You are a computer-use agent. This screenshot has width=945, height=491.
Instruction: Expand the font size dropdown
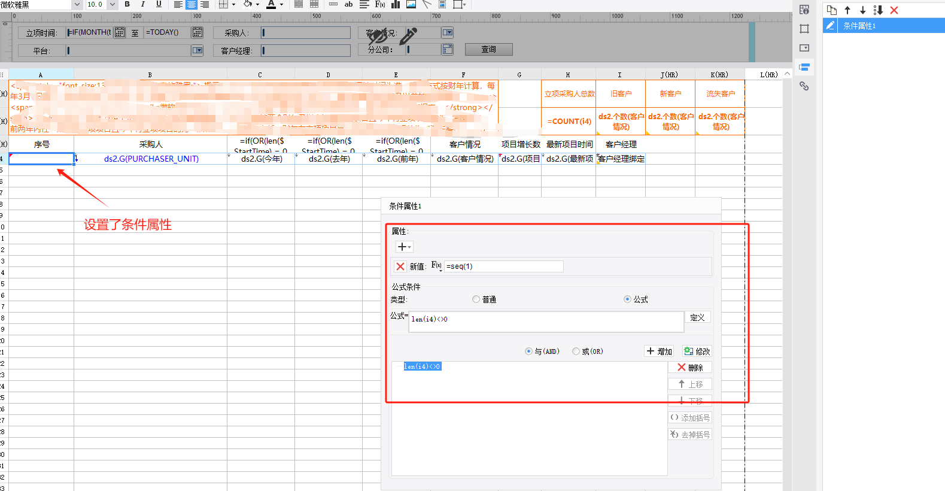point(112,4)
